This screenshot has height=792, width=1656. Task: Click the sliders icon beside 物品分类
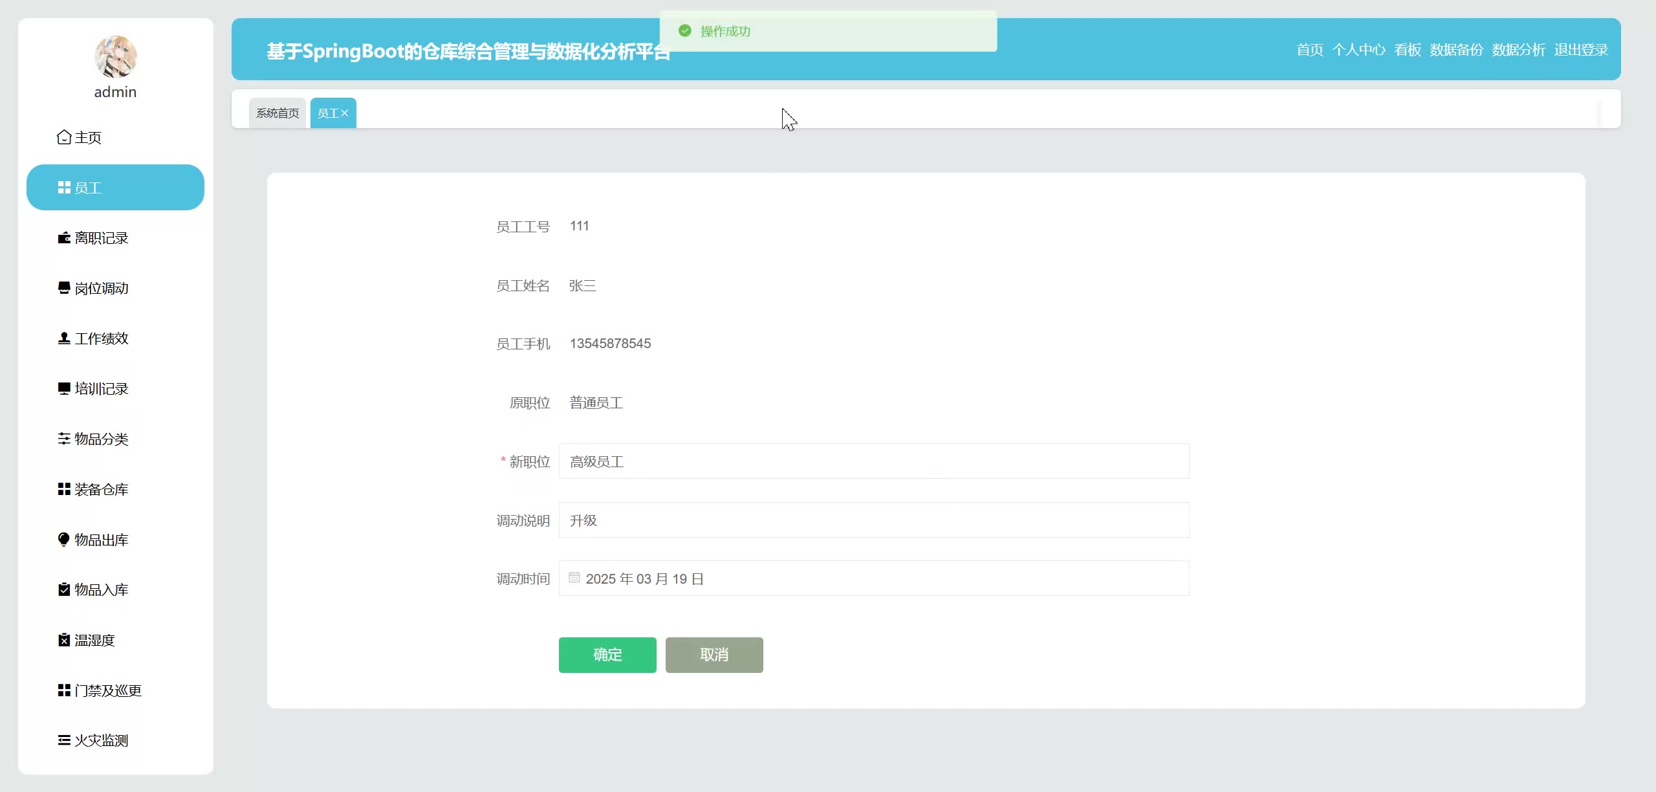pos(64,439)
